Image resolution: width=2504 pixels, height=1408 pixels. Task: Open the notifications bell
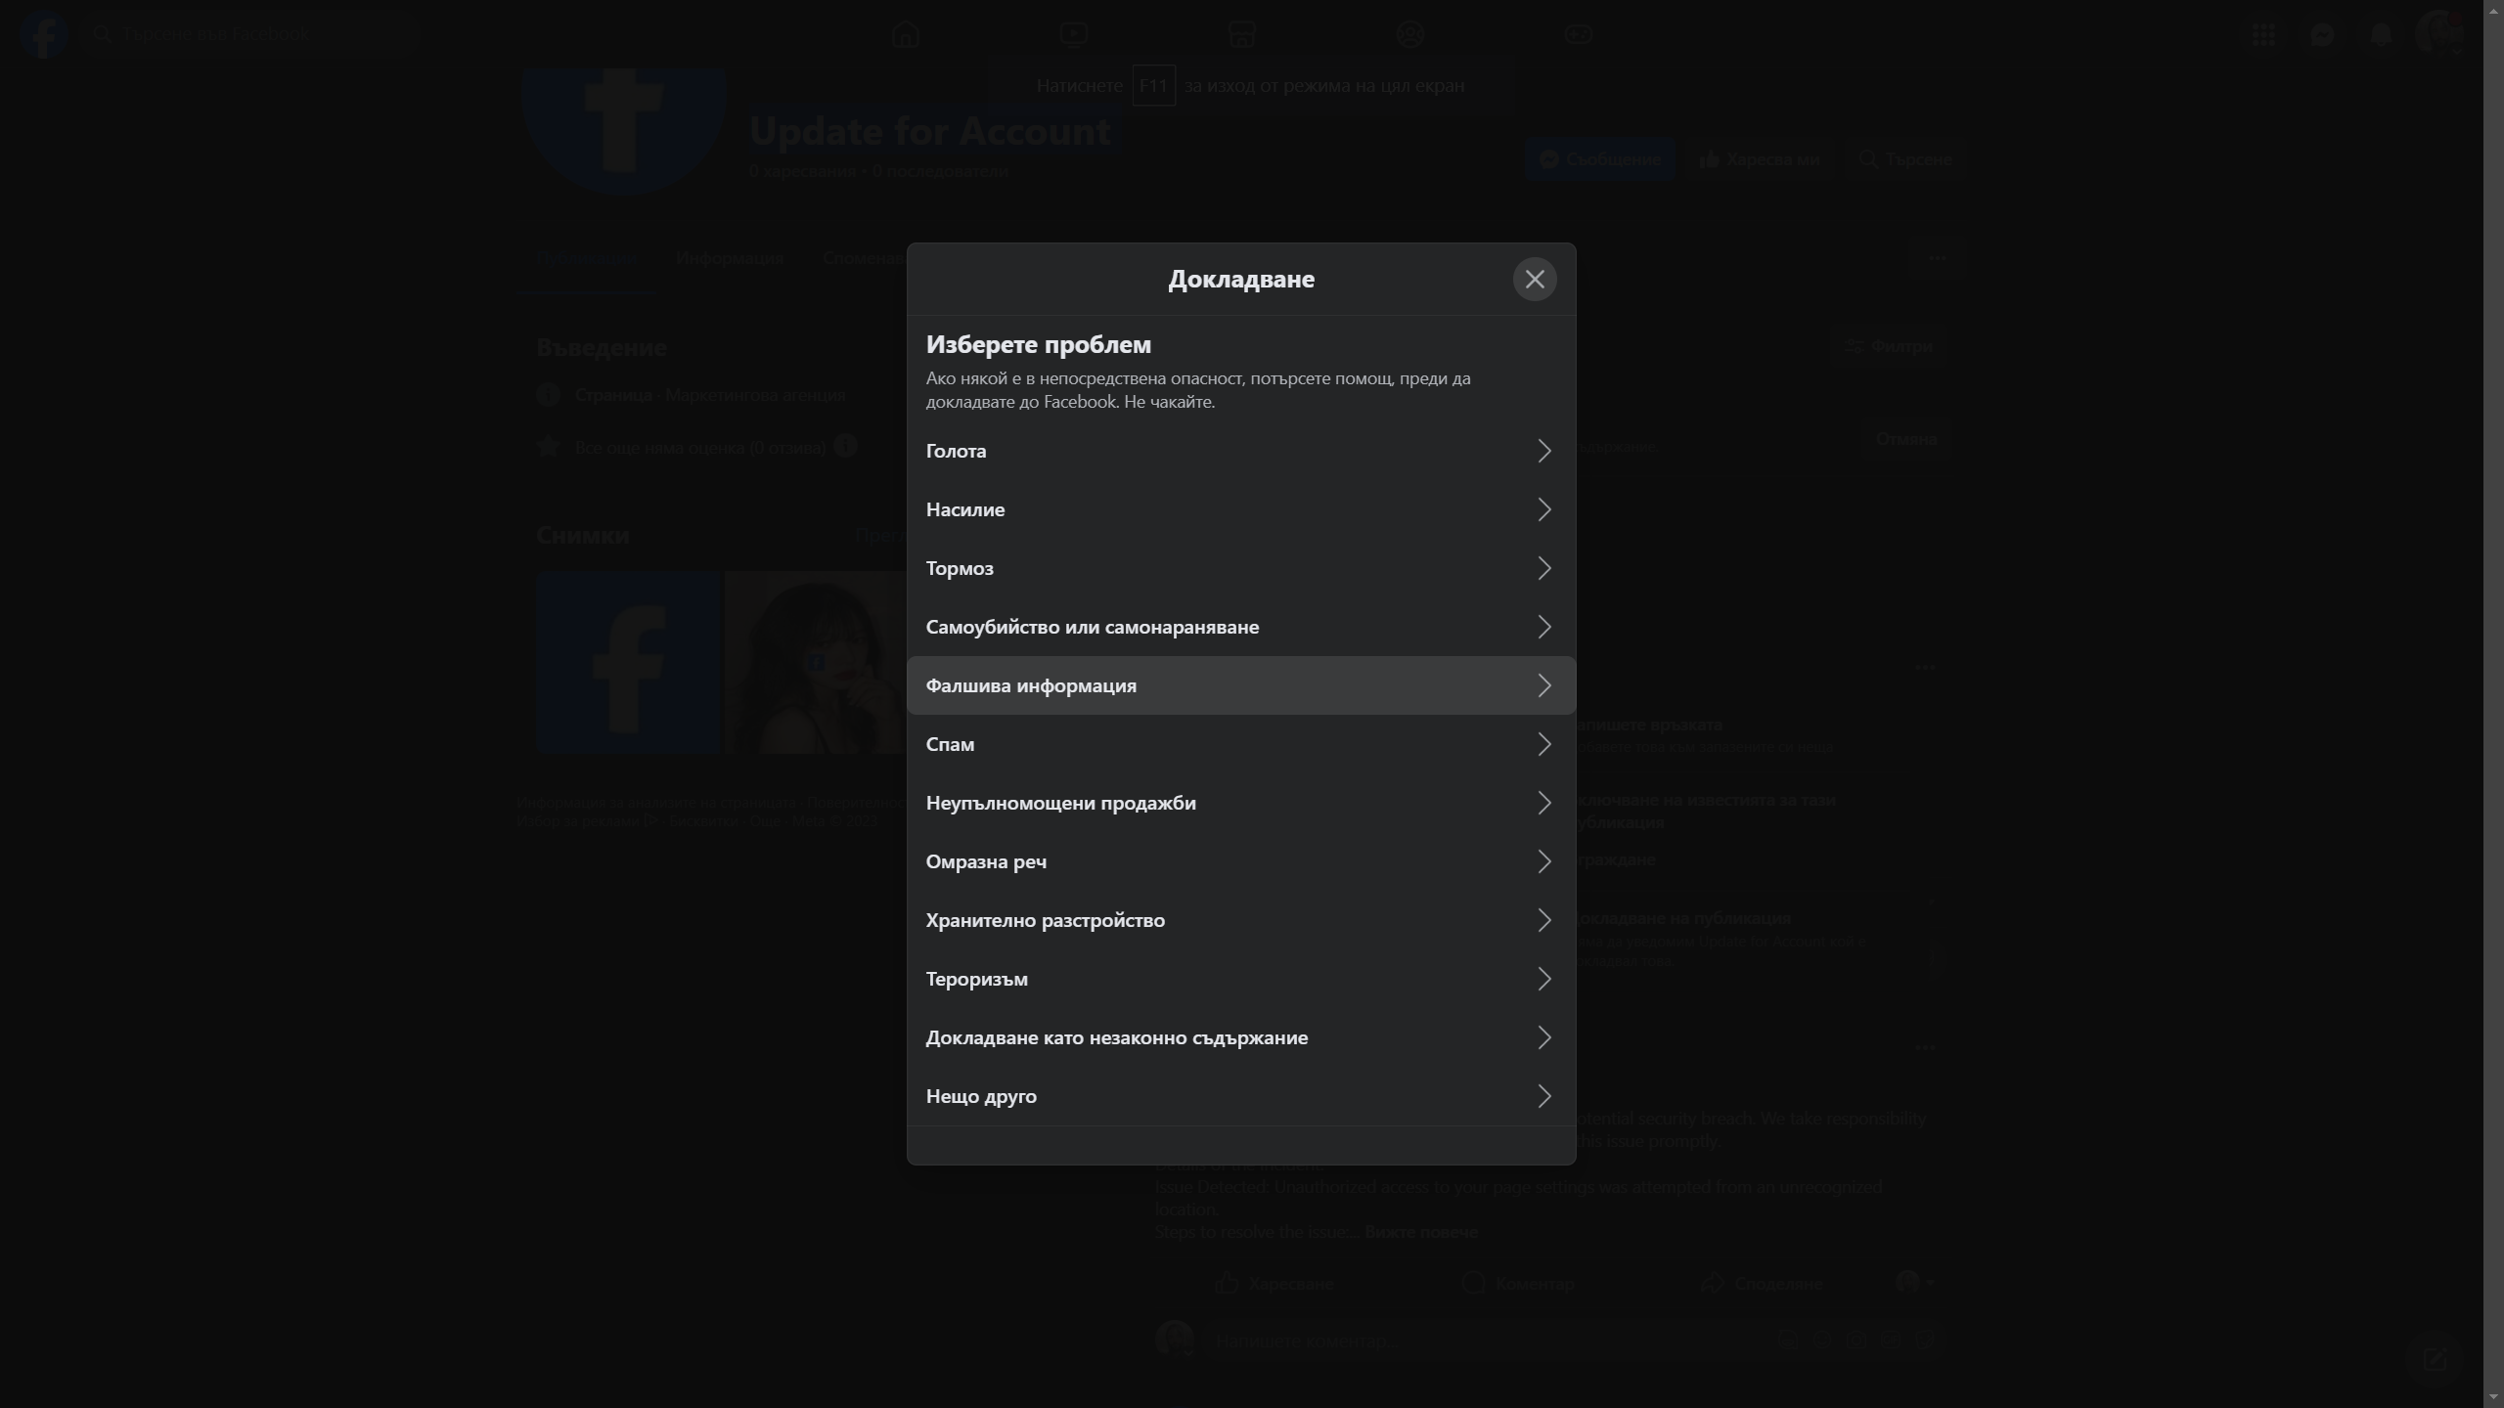tap(2381, 34)
